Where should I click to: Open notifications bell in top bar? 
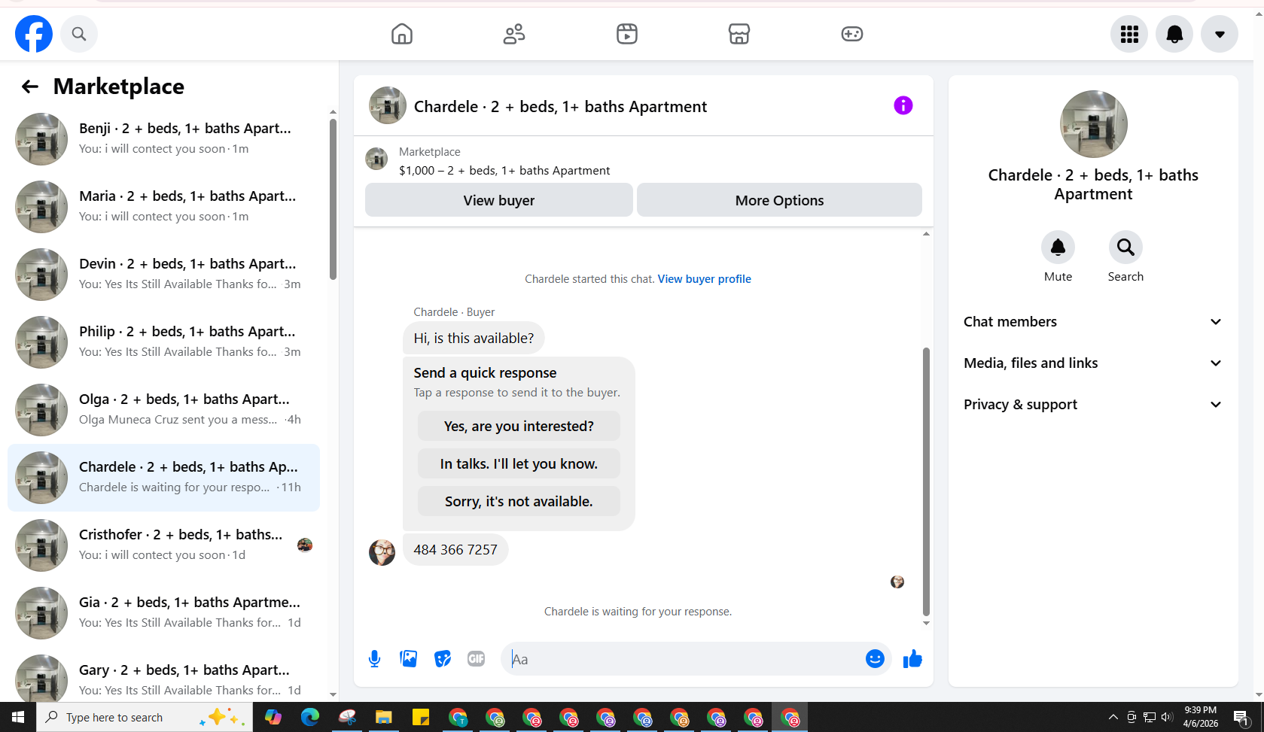pos(1174,34)
